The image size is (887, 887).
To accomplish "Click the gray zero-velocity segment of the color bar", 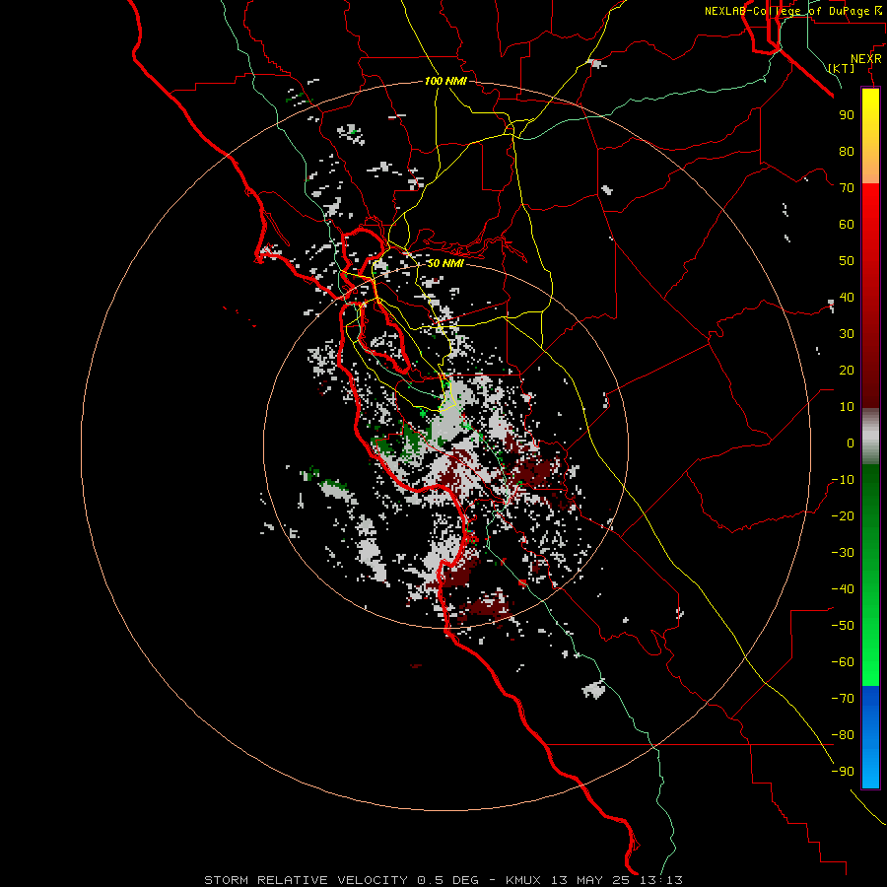I will pos(870,437).
